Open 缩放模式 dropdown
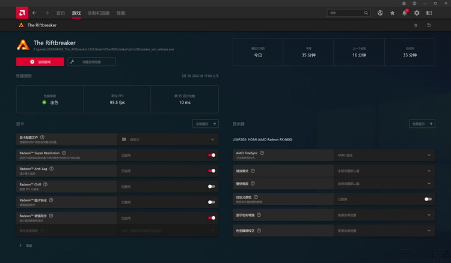 [x=384, y=171]
